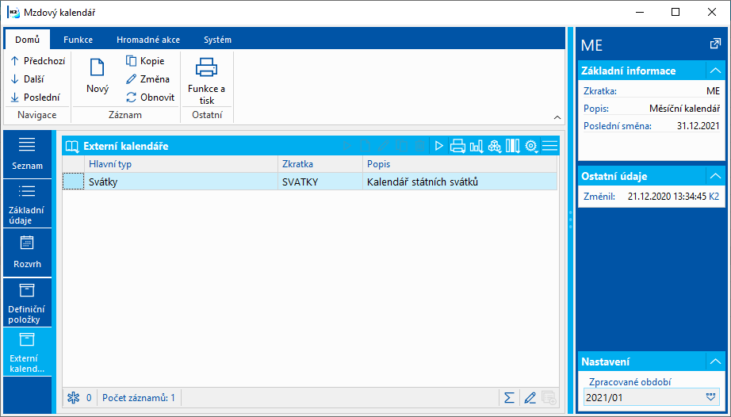731x417 pixels.
Task: Sort by Zkratka column header
Action: (x=321, y=164)
